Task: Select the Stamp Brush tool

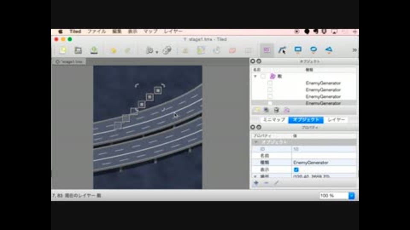Action: tap(185, 50)
